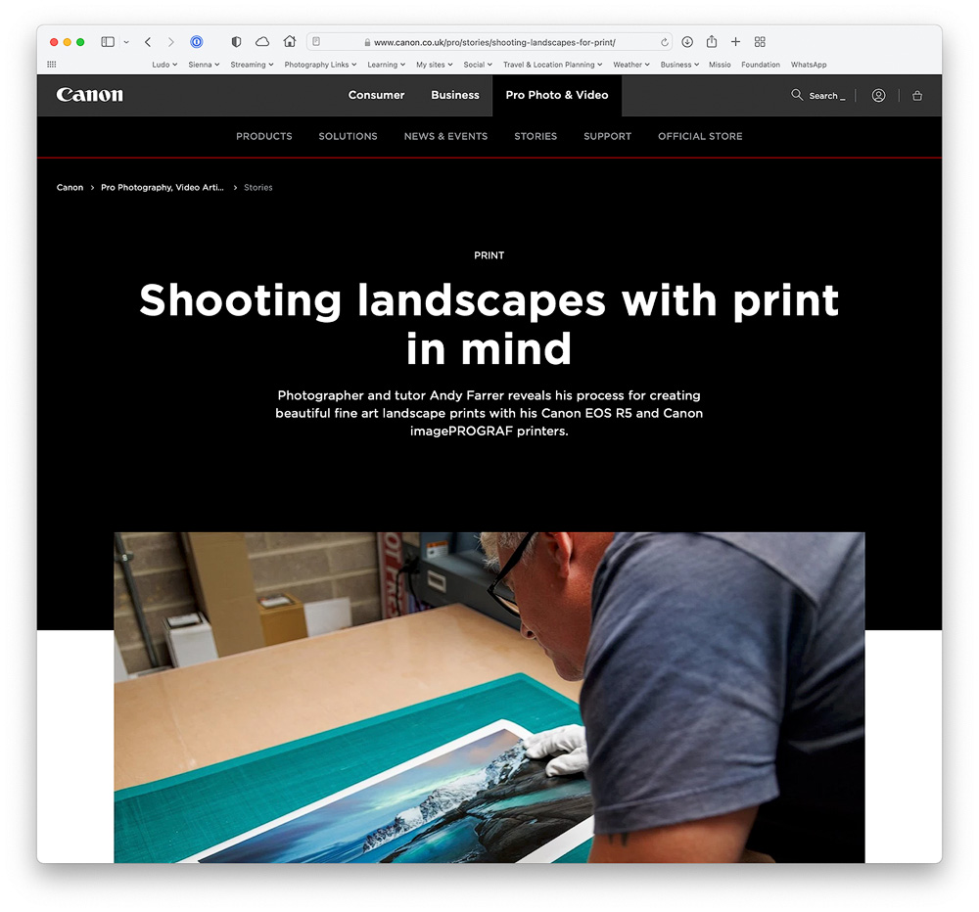Reload the page with the refresh icon
Viewport: 979px width, 912px height.
(x=665, y=42)
